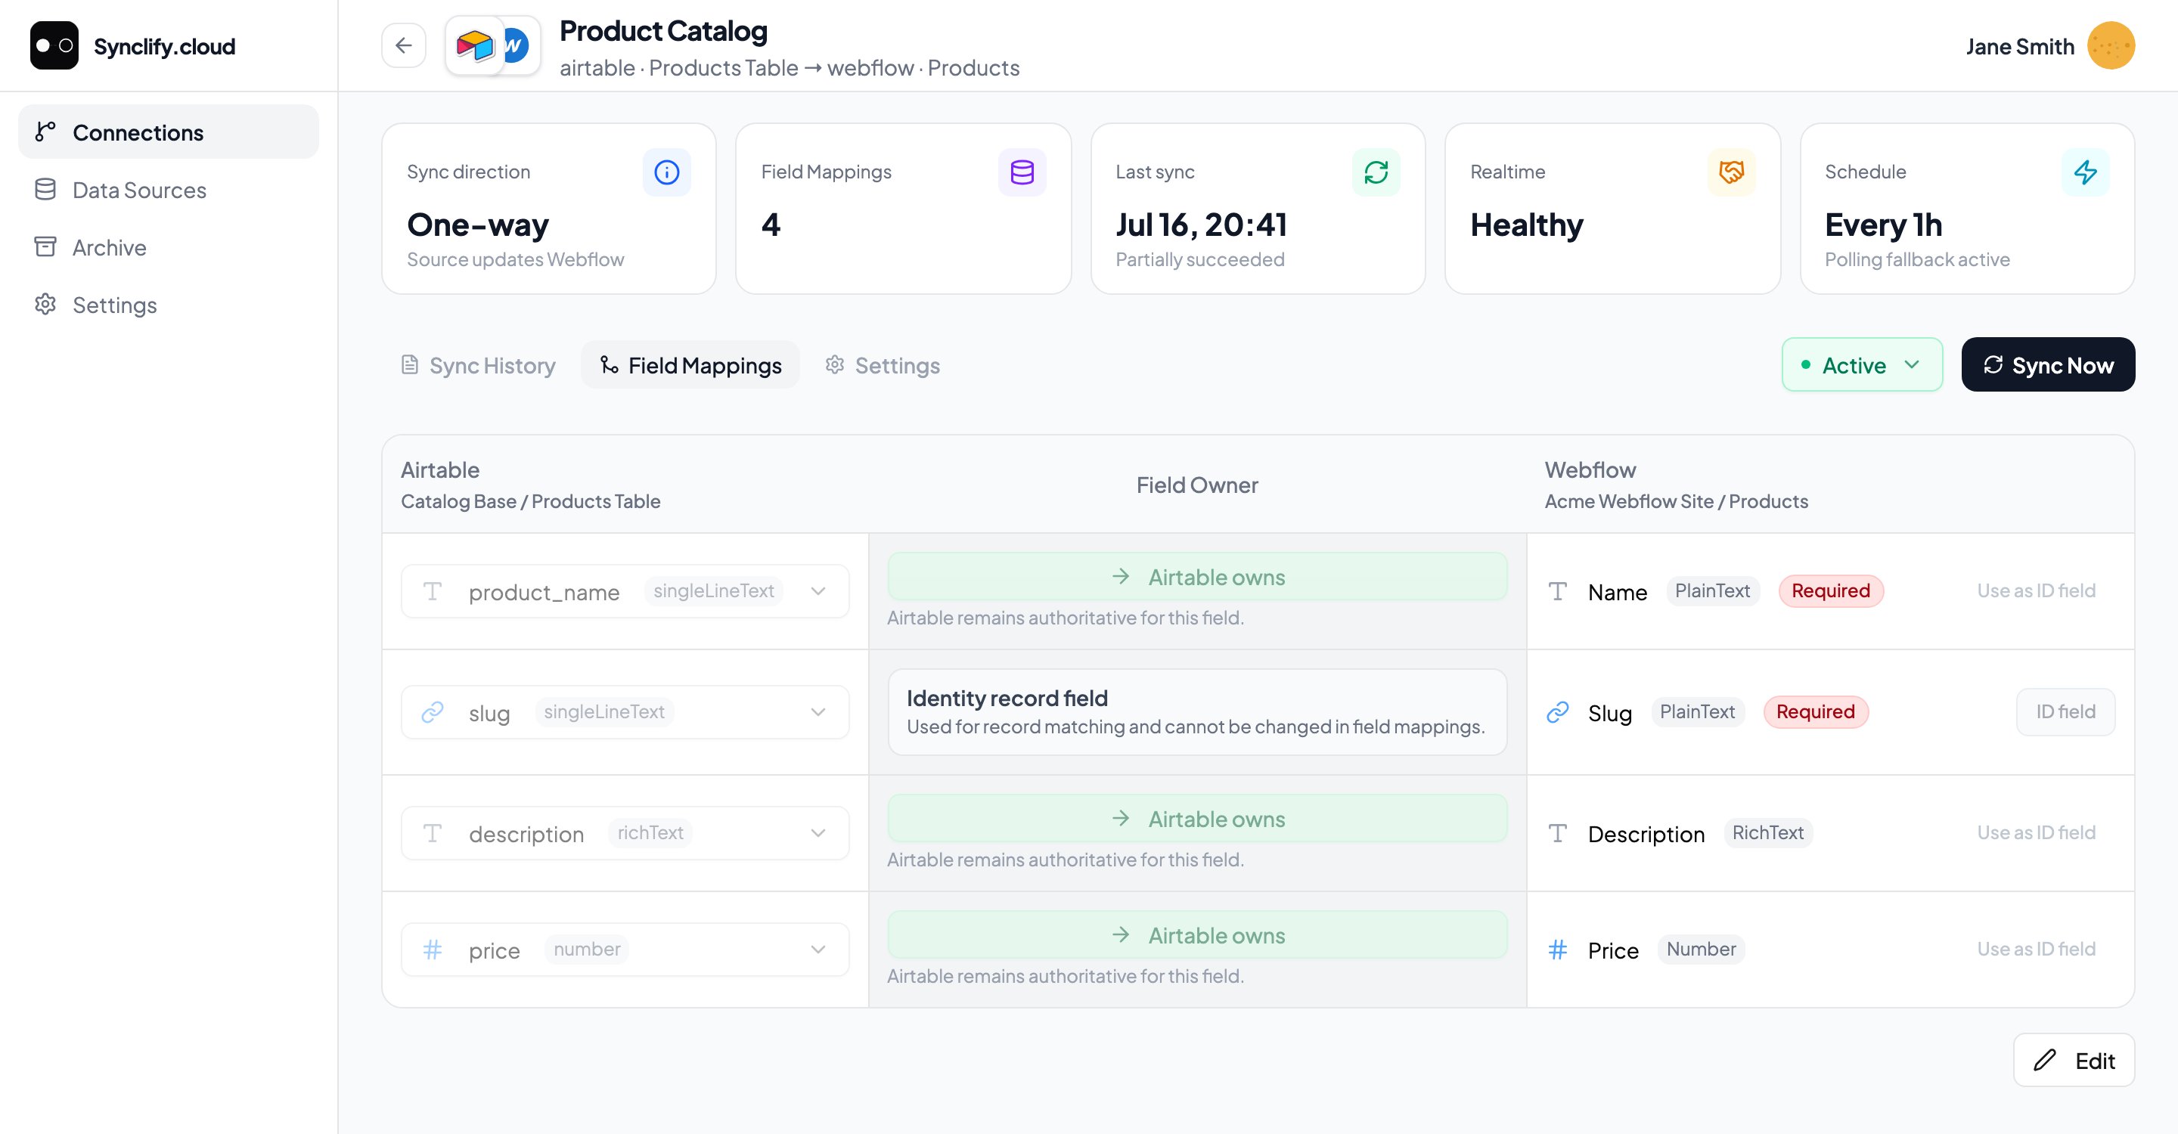Click the ID field badge for Slug
Viewport: 2178px width, 1134px height.
tap(2065, 712)
